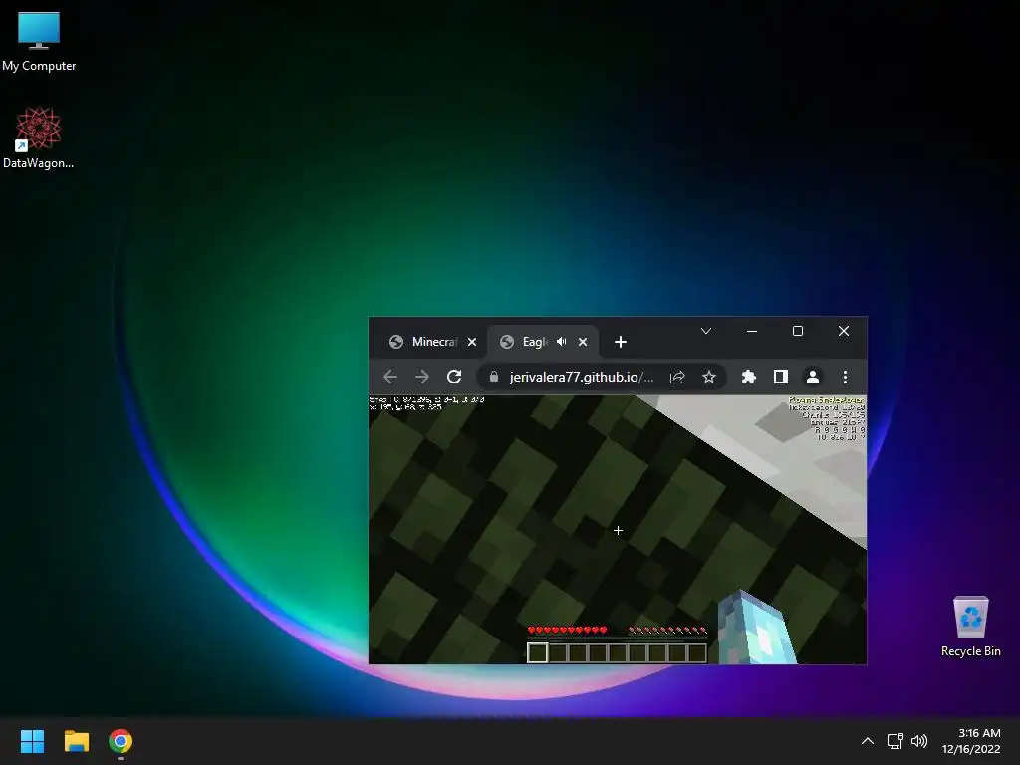Open the Recycle Bin desktop icon
The width and height of the screenshot is (1020, 765).
970,626
